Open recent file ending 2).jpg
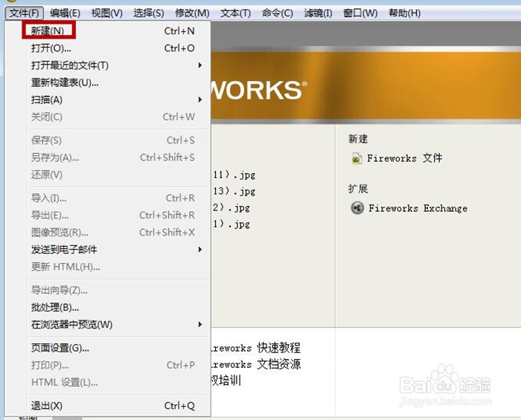The height and width of the screenshot is (420, 521). point(231,208)
